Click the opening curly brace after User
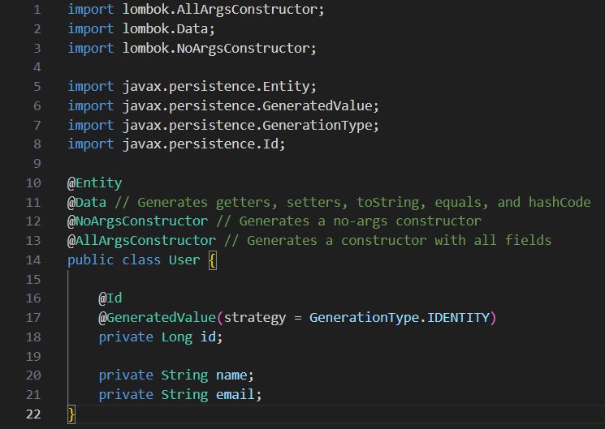 pyautogui.click(x=212, y=260)
